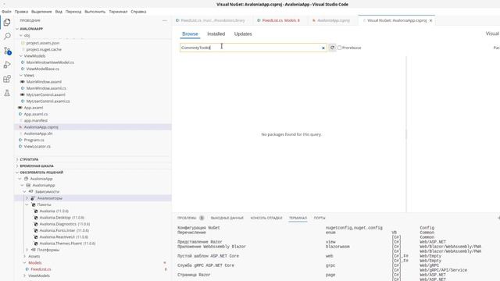Clear the NuGet search box text
This screenshot has height=281, width=500.
point(323,48)
